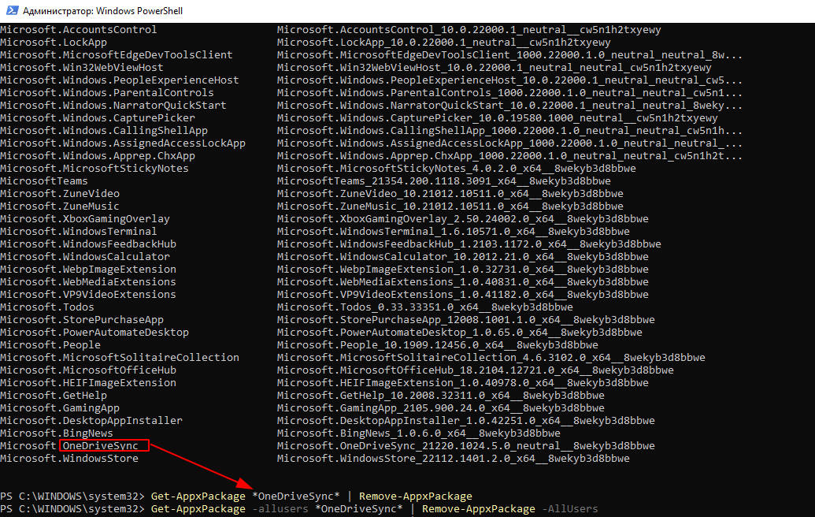Screen dimensions: 815x517
Task: Click the MicrosoftTeams package name
Action: (44, 181)
